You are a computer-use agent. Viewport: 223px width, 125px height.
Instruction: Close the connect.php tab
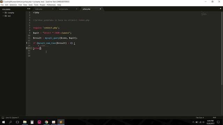tap(77, 9)
